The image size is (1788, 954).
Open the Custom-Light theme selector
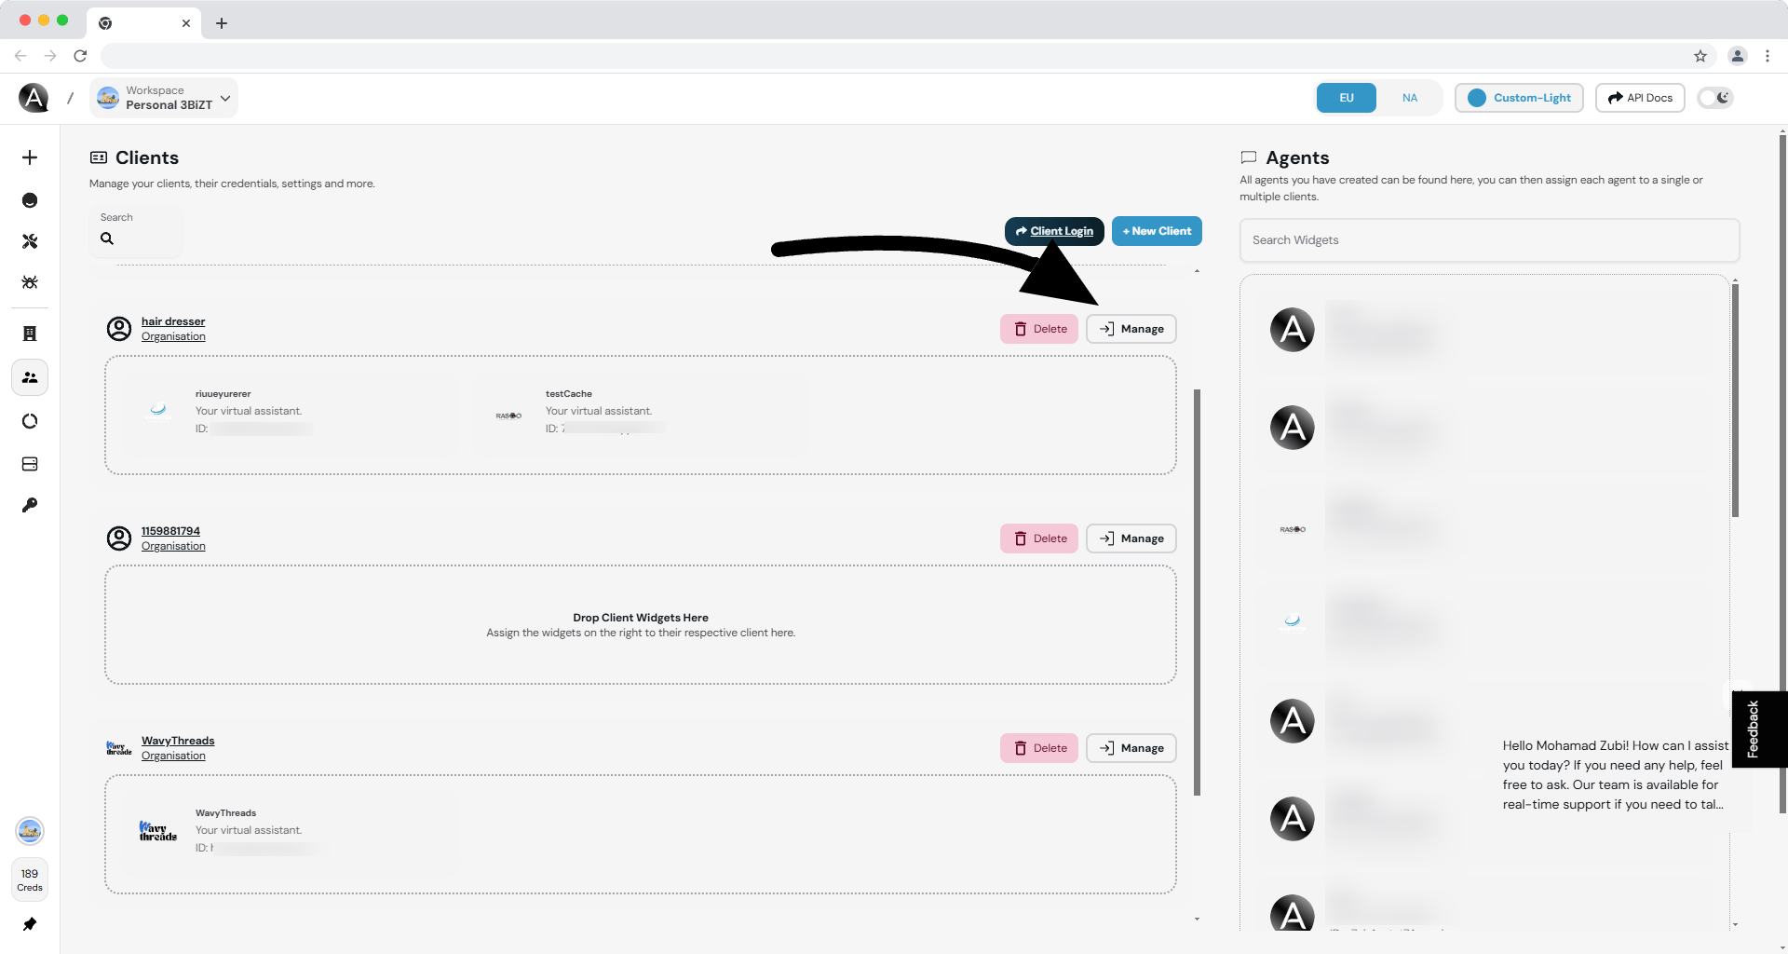point(1519,98)
